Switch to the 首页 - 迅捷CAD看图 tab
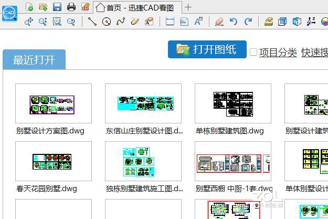Screen dimensions: 328x219 [x=137, y=7]
